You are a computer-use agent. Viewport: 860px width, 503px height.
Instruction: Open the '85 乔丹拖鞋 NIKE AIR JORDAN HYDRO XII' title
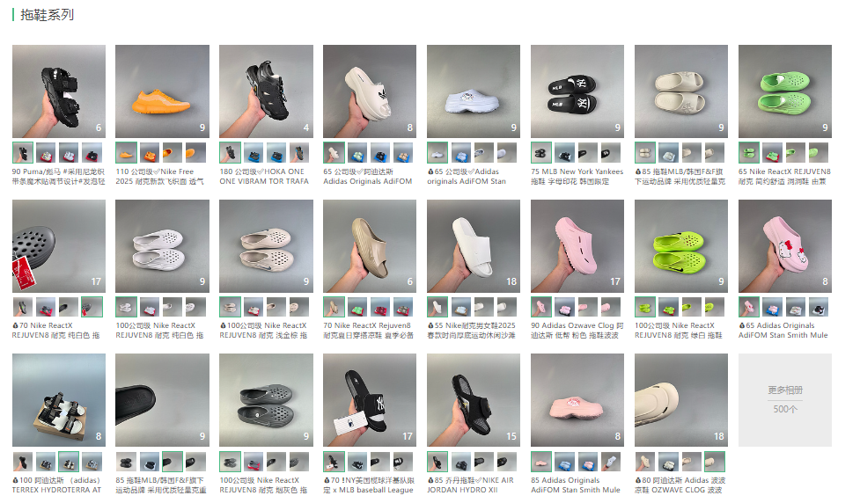point(471,485)
